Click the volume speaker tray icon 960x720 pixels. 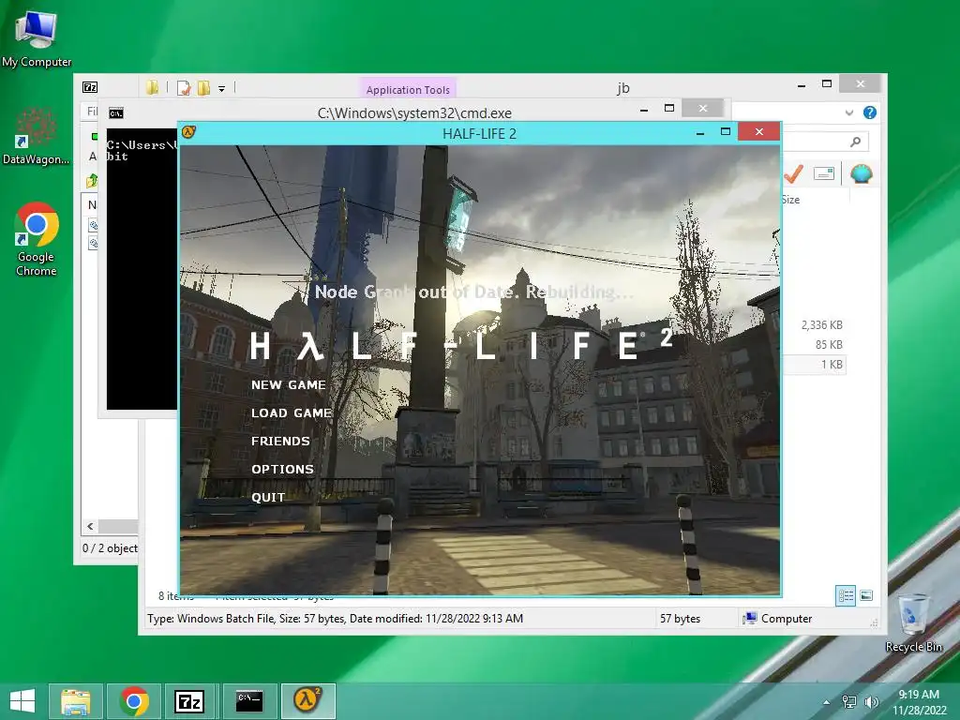(871, 702)
